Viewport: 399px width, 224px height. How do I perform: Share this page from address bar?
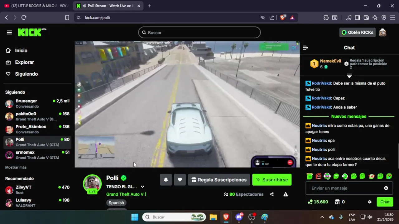coord(272,18)
